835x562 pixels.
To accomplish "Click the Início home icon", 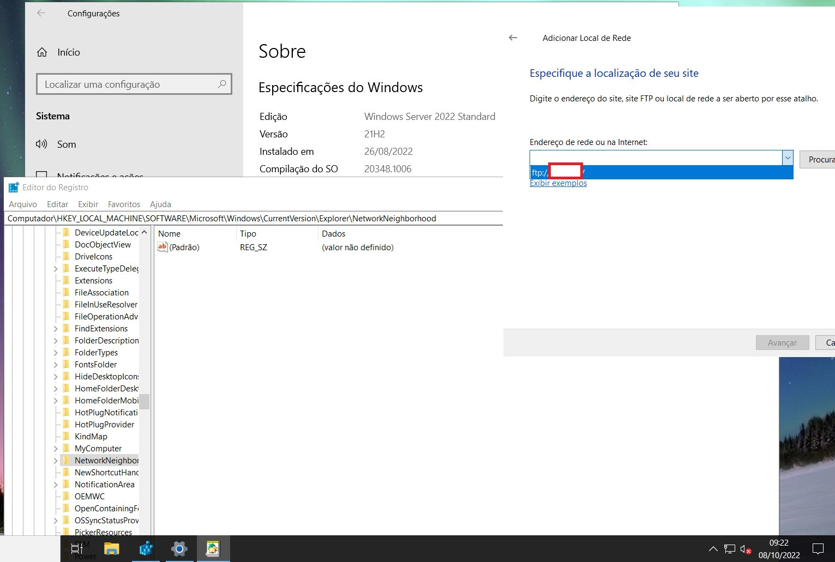I will pos(42,52).
